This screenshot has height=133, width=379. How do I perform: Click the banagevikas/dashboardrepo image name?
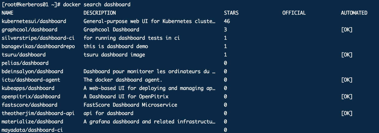pos(38,46)
